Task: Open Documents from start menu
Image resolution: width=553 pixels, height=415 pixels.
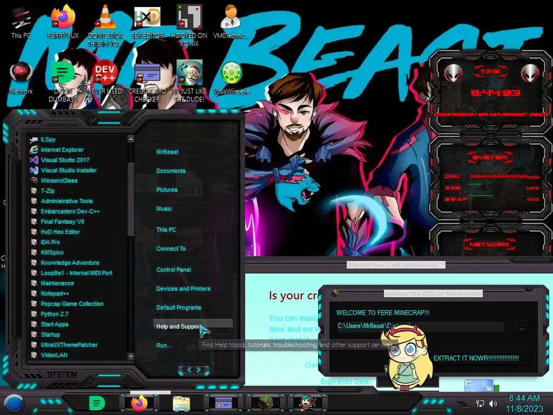Action: tap(171, 171)
